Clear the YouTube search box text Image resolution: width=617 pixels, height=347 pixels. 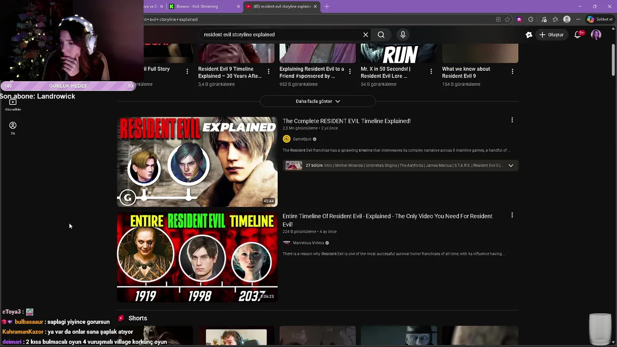coord(365,35)
